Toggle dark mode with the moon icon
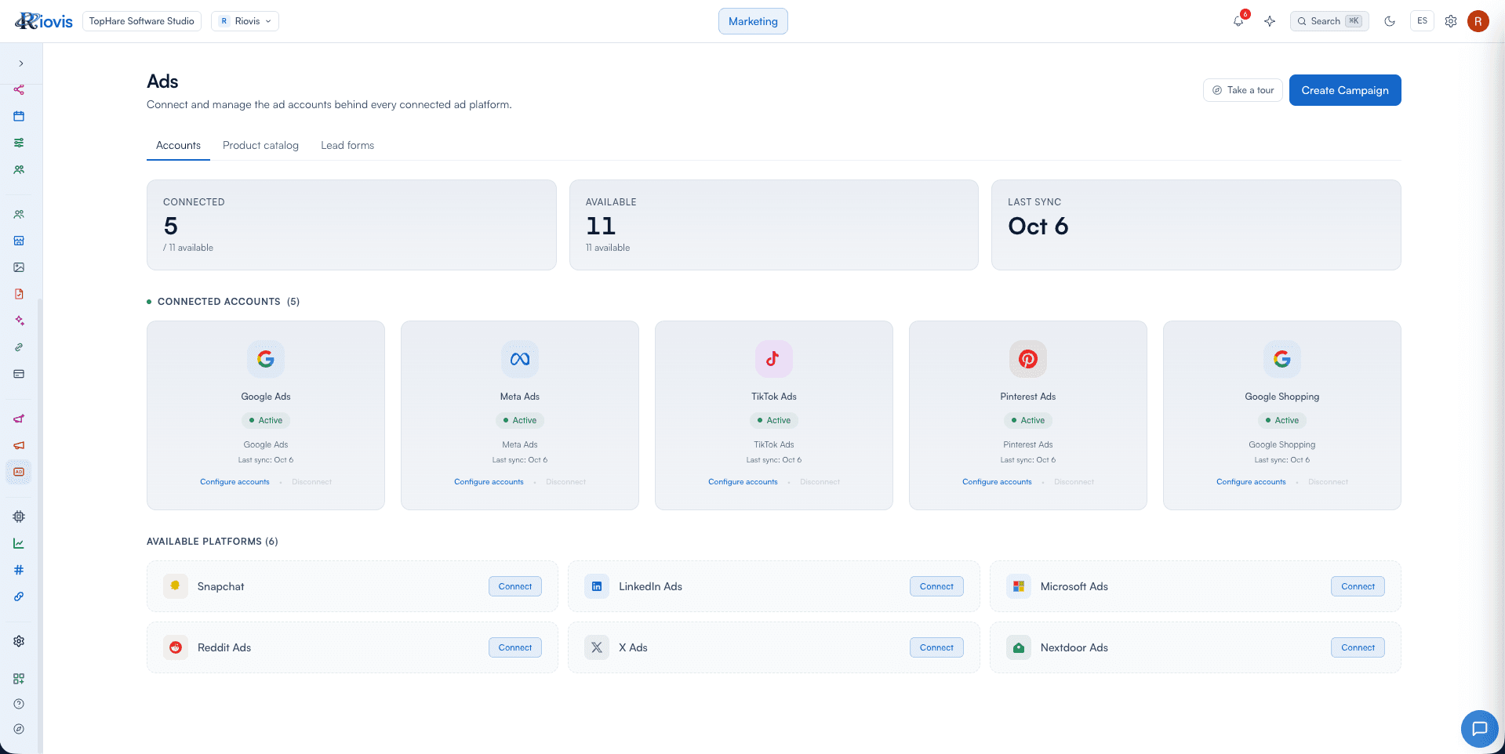 [1390, 21]
